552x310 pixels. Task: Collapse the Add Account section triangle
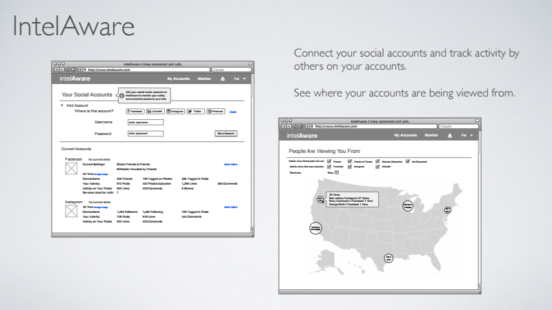pyautogui.click(x=61, y=105)
